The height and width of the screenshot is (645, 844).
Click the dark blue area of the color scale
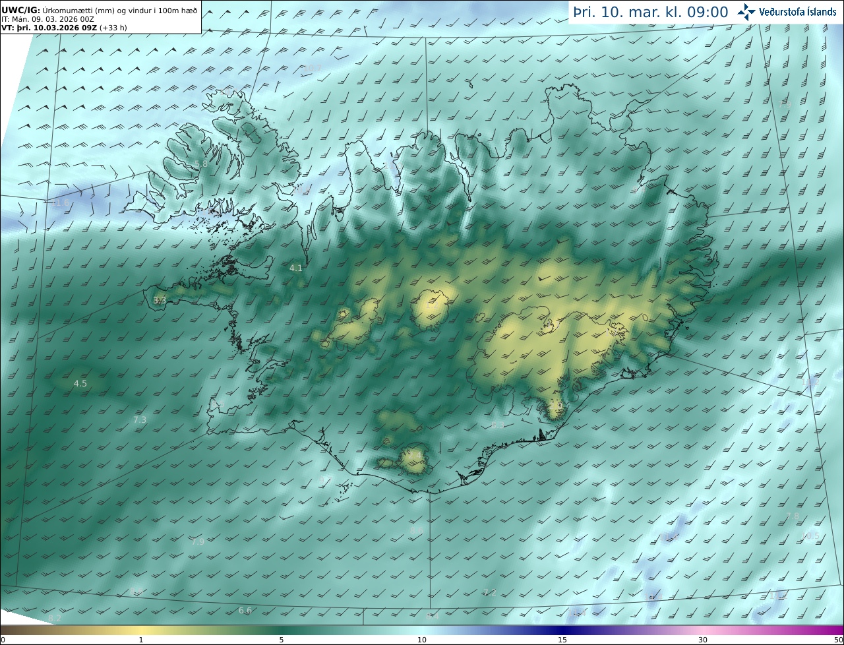click(564, 630)
